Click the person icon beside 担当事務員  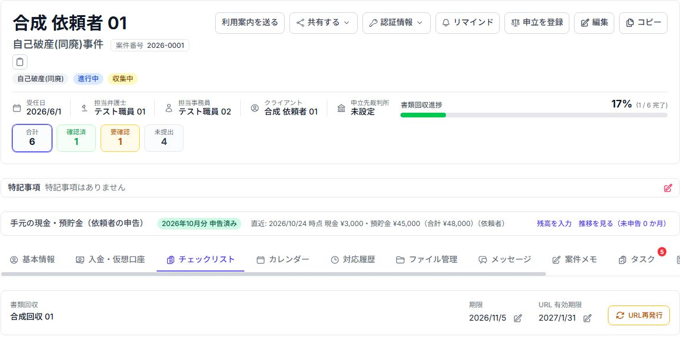pyautogui.click(x=169, y=108)
